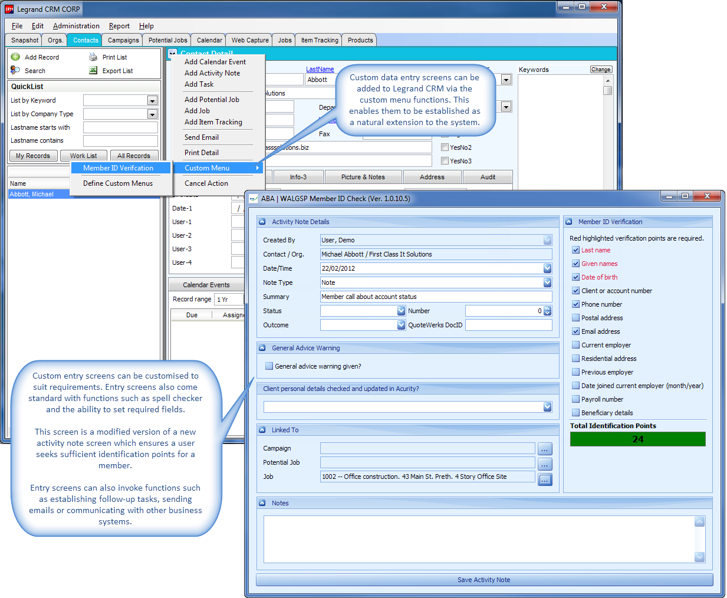Open the Administration menu

click(76, 26)
